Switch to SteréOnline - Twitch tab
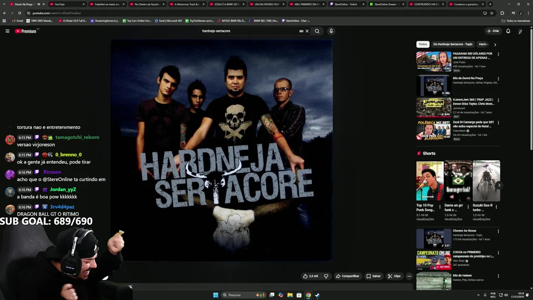This screenshot has height=300, width=533. [x=346, y=4]
